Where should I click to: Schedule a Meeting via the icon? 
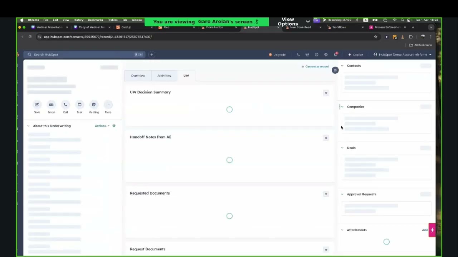tap(94, 105)
